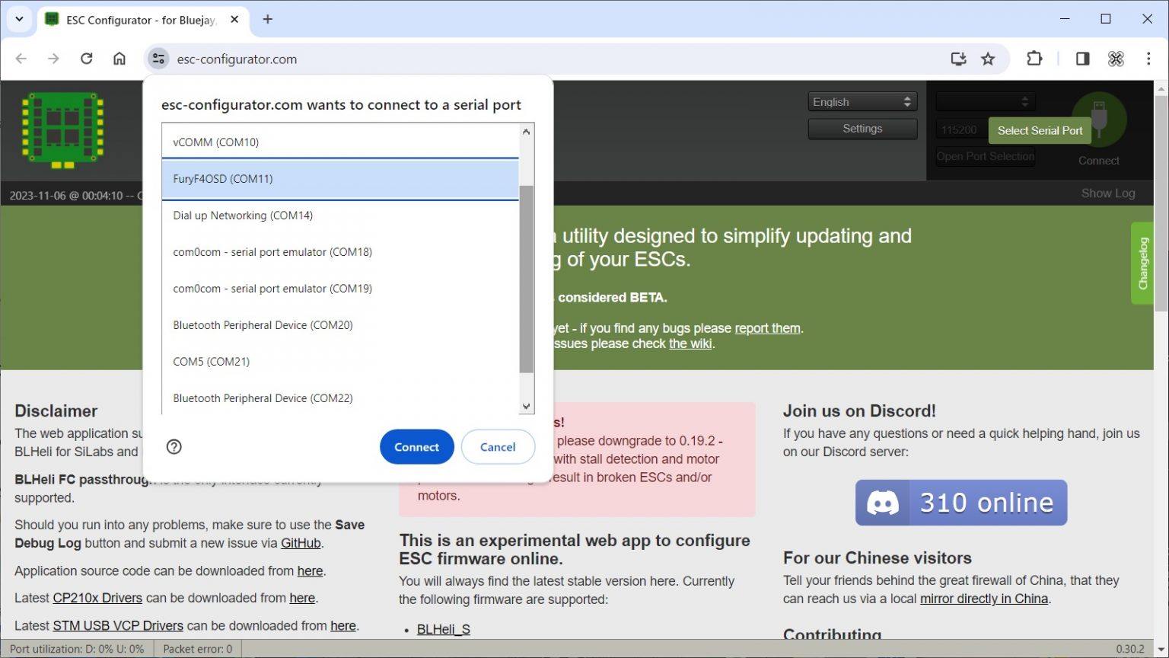Screen dimensions: 1169x658
Task: Select Bluetooth Peripheral Device (COM20)
Action: point(340,325)
